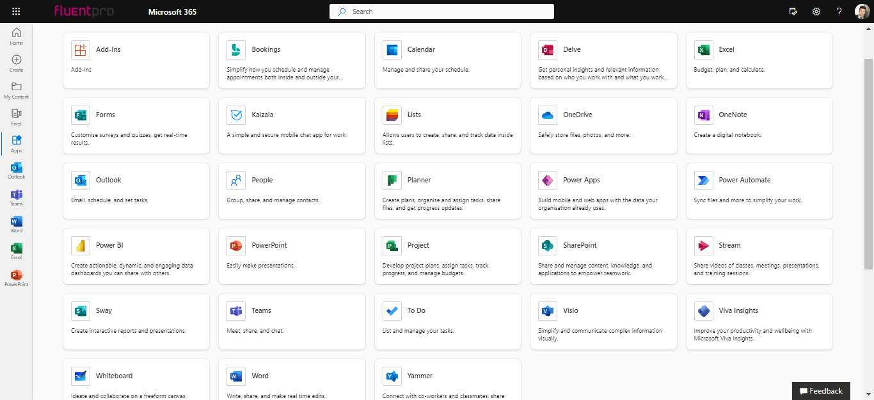
Task: Click "Manage and share your schedule." text
Action: (426, 70)
